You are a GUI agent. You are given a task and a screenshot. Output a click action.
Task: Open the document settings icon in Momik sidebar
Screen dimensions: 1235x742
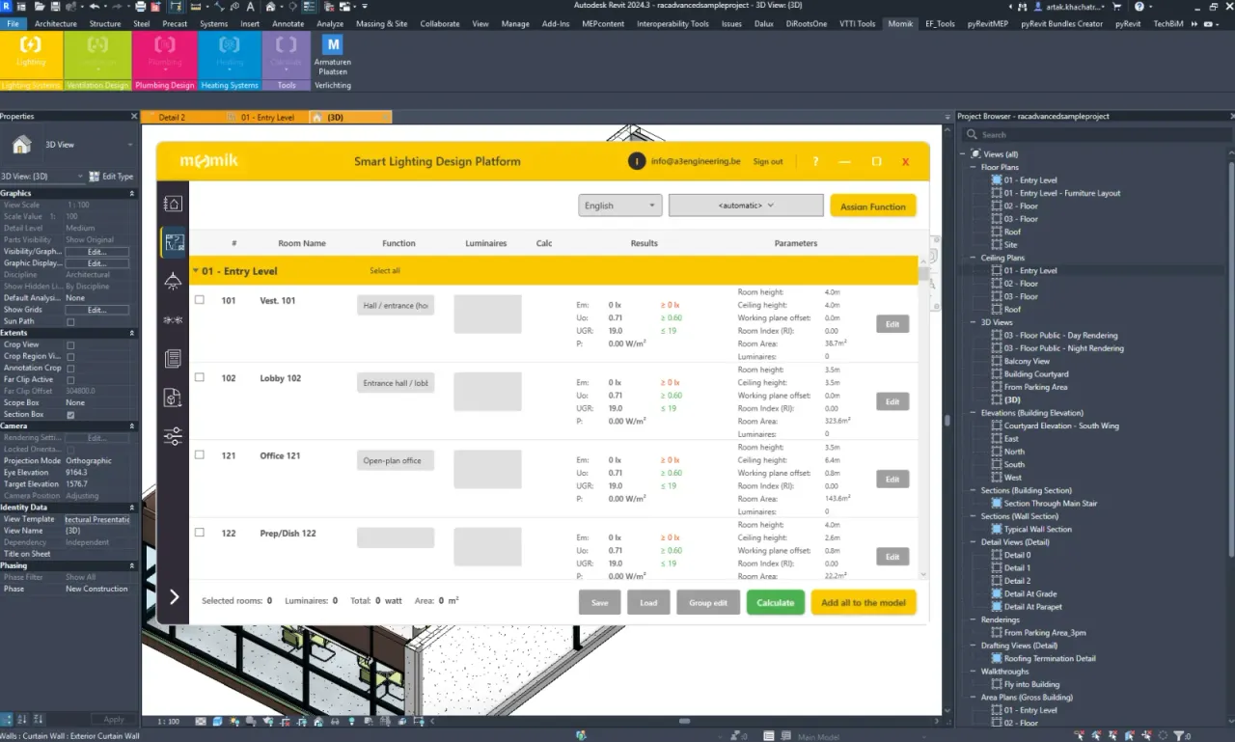point(173,398)
